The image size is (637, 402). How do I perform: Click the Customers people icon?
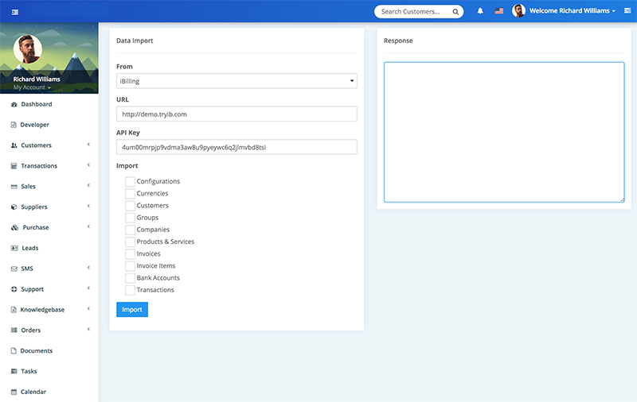[14, 145]
